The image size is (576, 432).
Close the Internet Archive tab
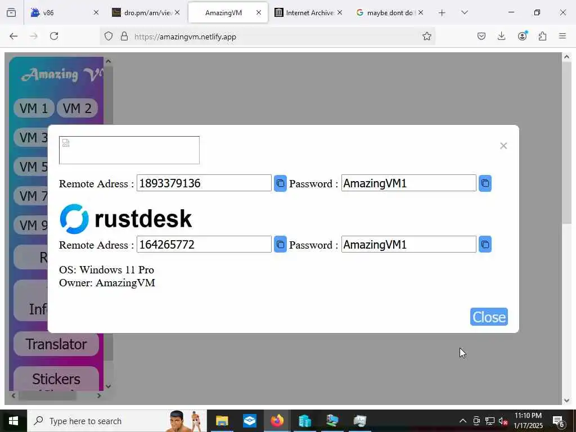[x=339, y=12]
